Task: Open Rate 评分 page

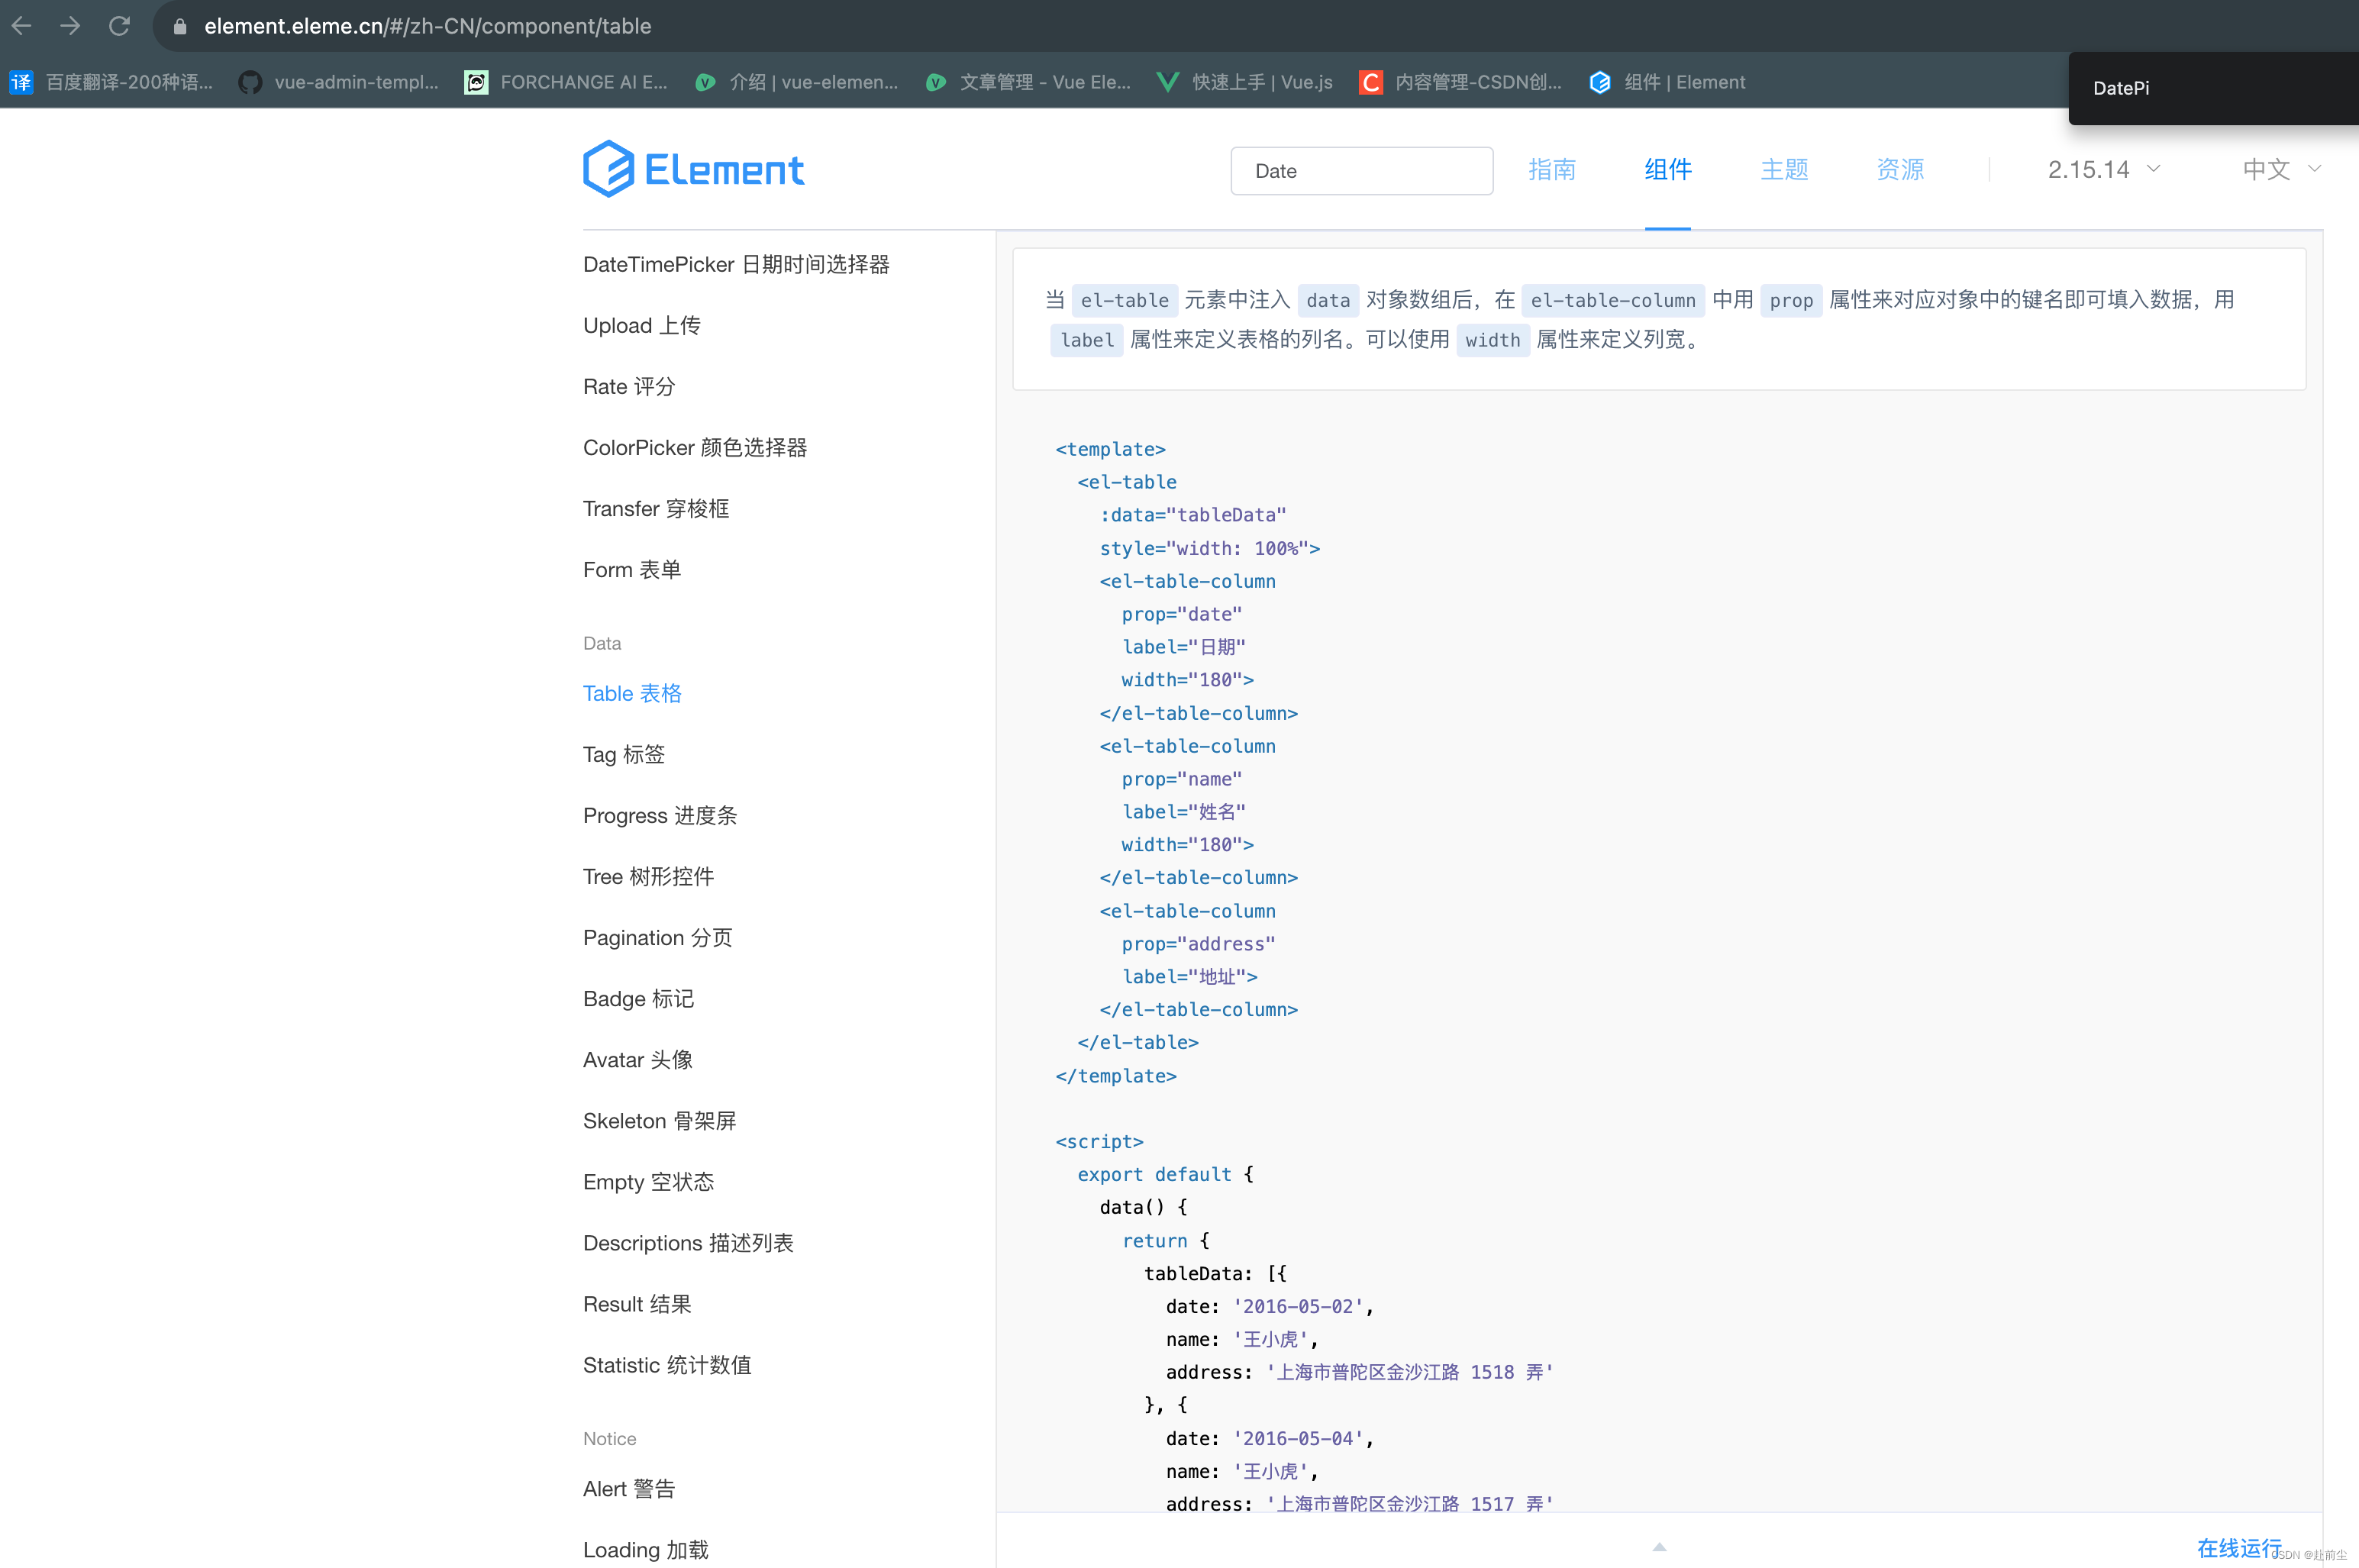Action: [x=629, y=386]
